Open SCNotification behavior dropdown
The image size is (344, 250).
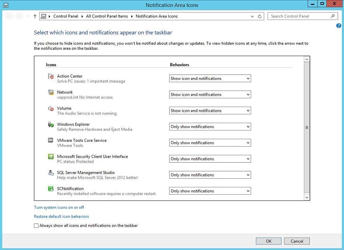210,191
